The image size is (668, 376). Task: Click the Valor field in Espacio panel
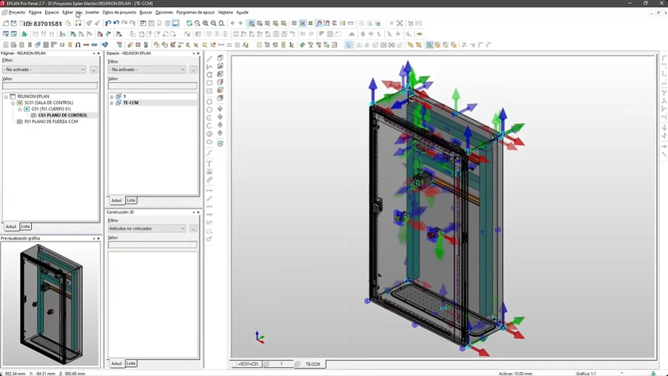[x=153, y=86]
